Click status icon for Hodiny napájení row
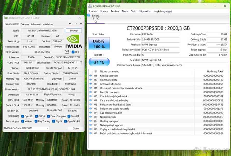The image size is (231, 156). 91,121
